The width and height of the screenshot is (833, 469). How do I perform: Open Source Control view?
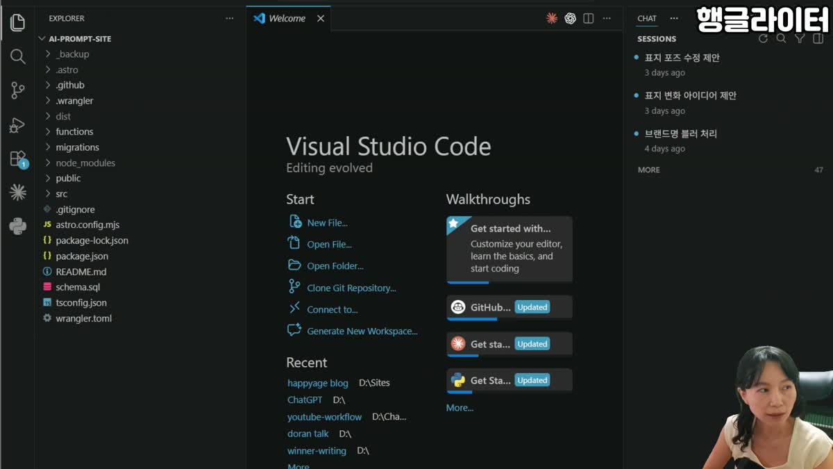pos(17,90)
